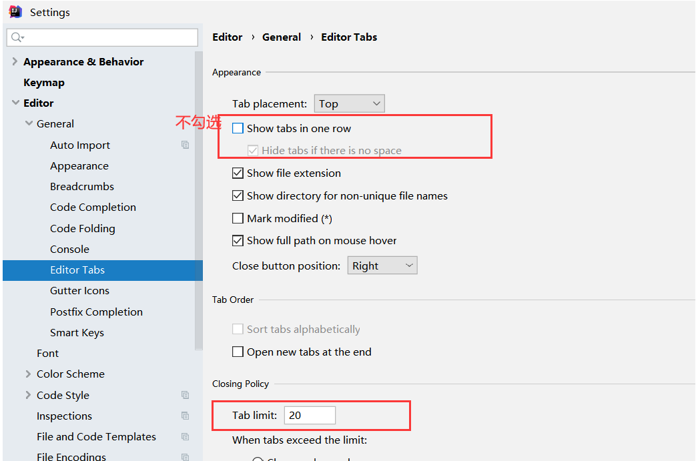Click the copy icon next to File and Code Templates
696x461 pixels.
click(185, 436)
